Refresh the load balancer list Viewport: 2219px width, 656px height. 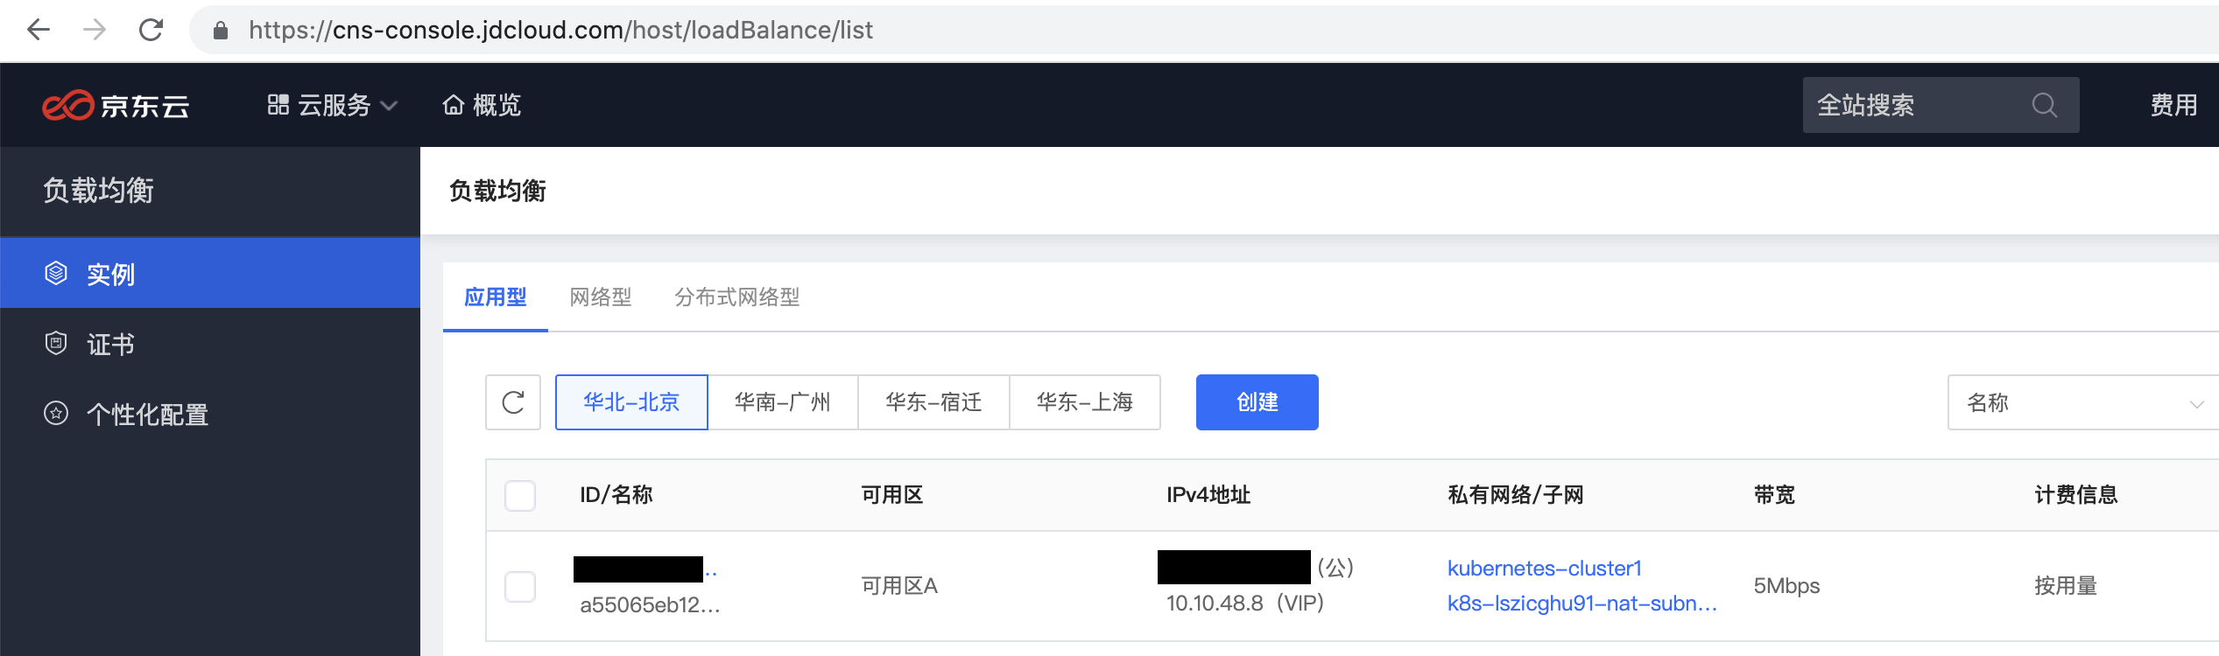[513, 402]
